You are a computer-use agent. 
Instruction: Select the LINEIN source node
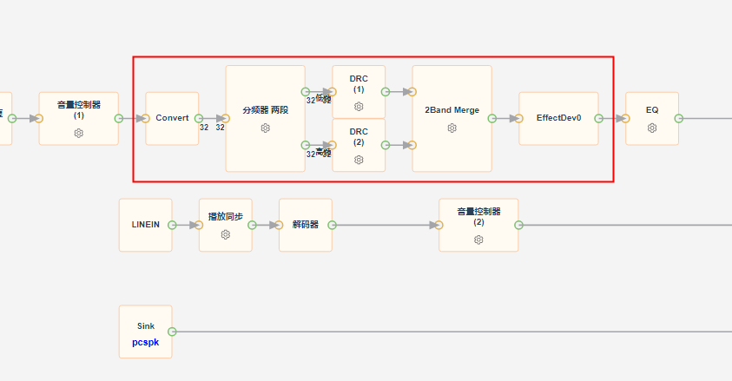pyautogui.click(x=146, y=226)
